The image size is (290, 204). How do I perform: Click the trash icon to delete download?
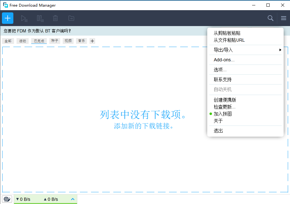coord(55,18)
